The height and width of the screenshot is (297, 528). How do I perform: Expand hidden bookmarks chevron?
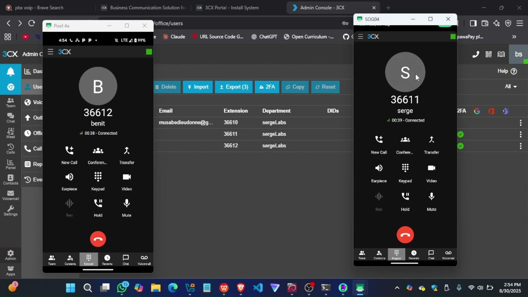click(x=514, y=37)
